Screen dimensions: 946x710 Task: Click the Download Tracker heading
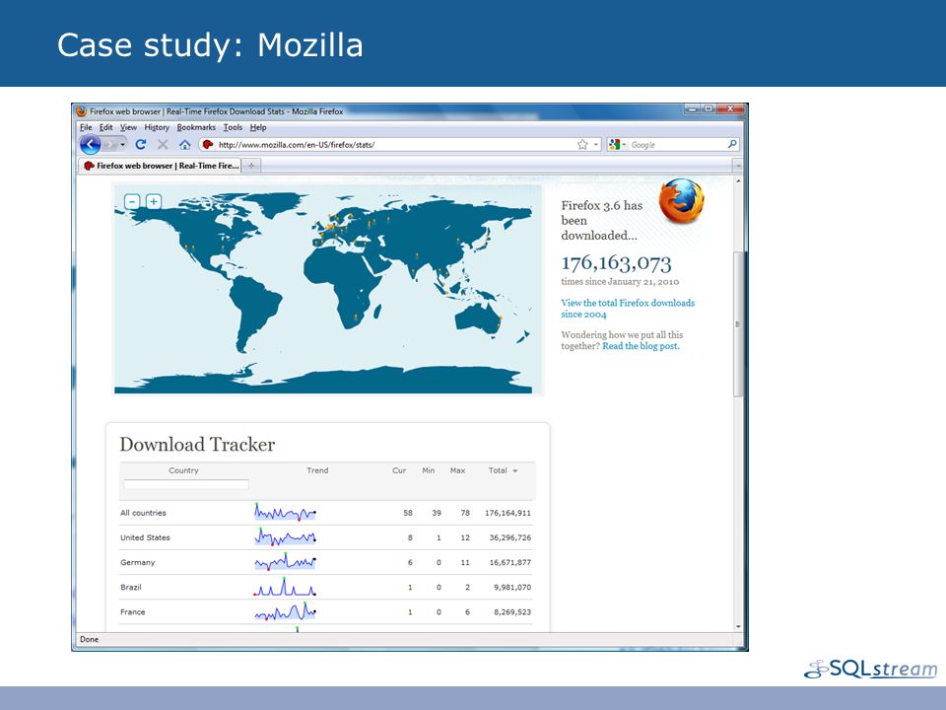coord(197,445)
